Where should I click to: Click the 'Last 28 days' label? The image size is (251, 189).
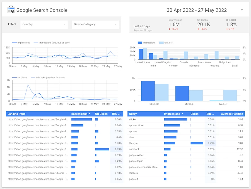coord(142,26)
